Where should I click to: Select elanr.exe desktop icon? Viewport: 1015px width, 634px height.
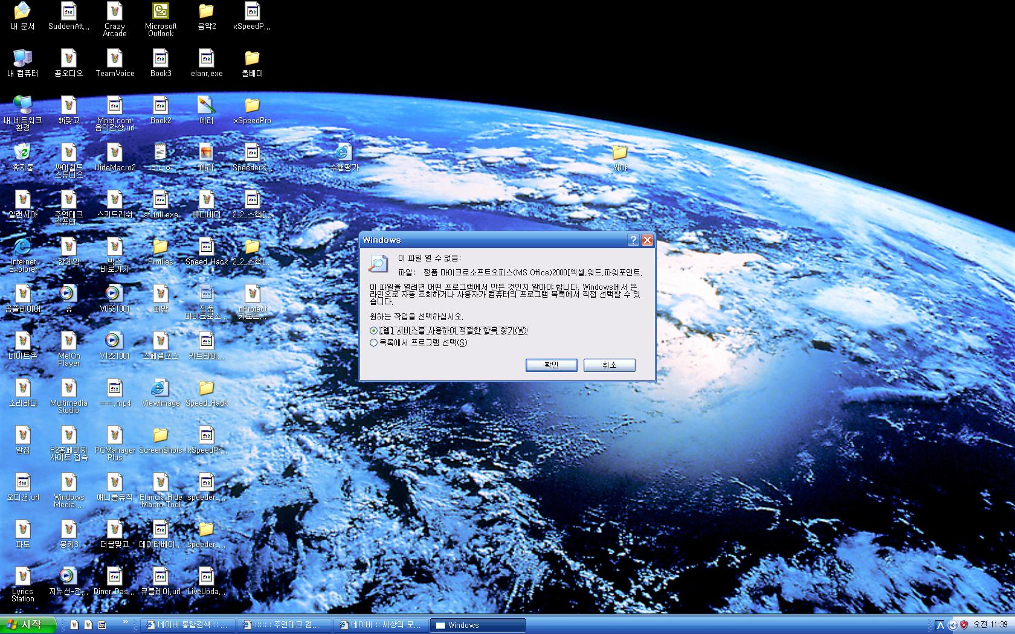click(206, 63)
